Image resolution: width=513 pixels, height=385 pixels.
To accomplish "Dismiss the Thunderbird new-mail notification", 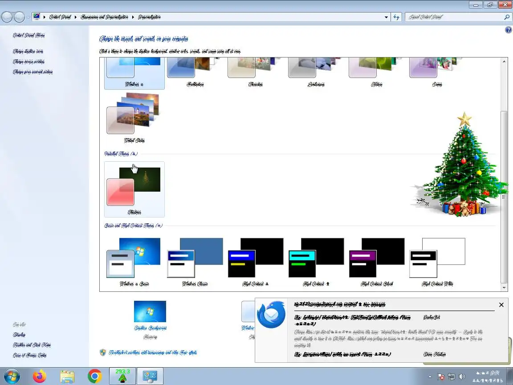I will point(501,305).
